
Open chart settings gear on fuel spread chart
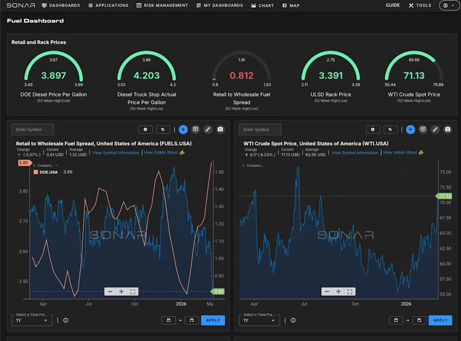tap(146, 129)
